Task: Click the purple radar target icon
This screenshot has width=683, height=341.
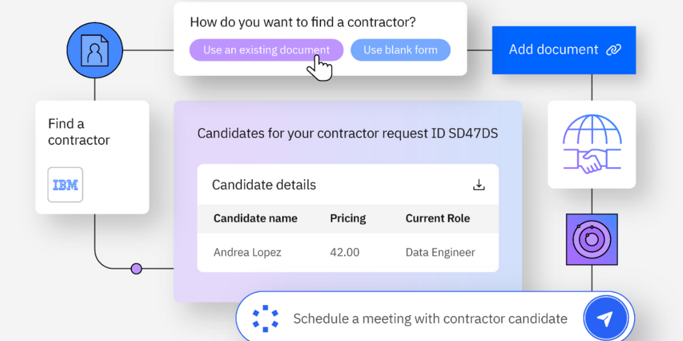Action: pos(591,239)
